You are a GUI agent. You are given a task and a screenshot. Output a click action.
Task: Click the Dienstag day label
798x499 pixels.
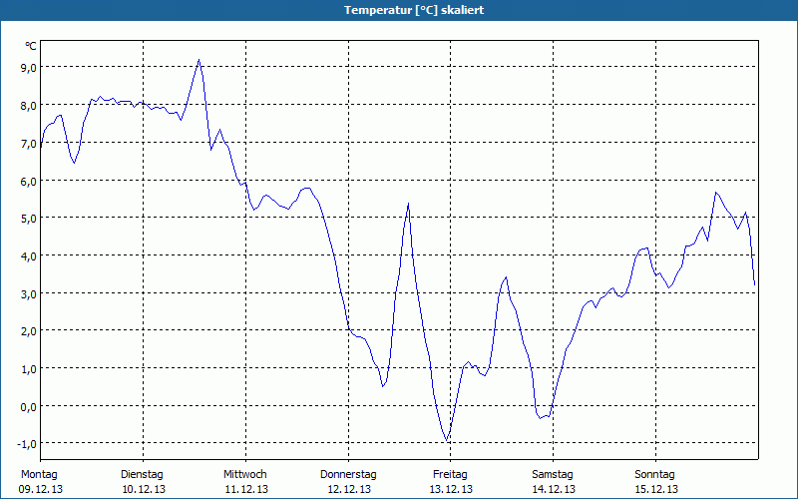pyautogui.click(x=142, y=475)
